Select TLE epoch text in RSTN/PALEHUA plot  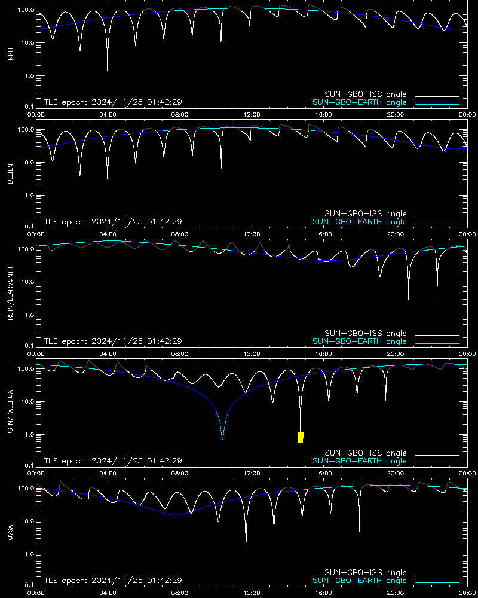(x=113, y=460)
